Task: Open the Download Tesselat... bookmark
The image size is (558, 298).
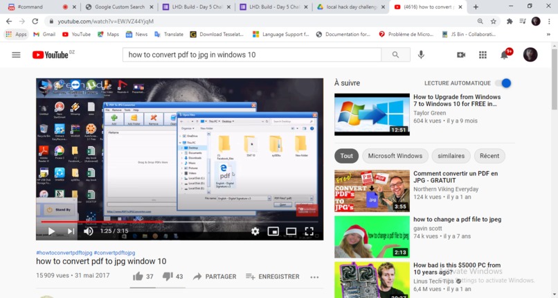Action: click(217, 34)
